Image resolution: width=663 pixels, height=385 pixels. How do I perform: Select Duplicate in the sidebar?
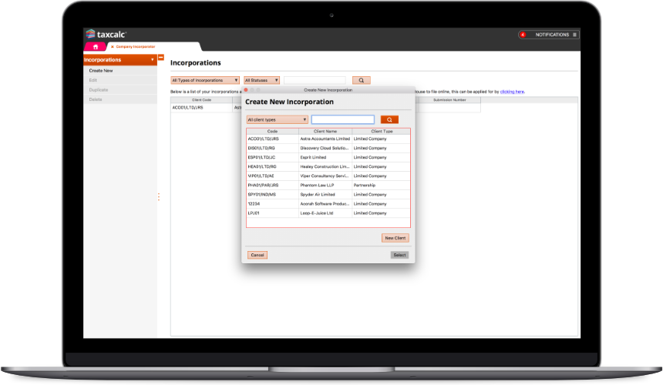tap(99, 90)
